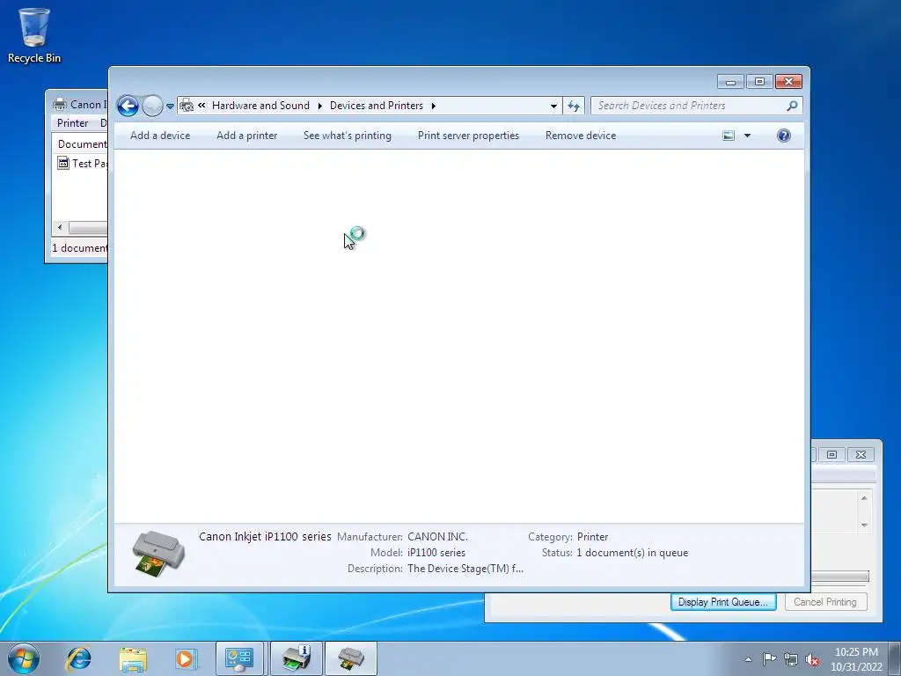Click printer icon in Canon queue title bar

(60, 104)
